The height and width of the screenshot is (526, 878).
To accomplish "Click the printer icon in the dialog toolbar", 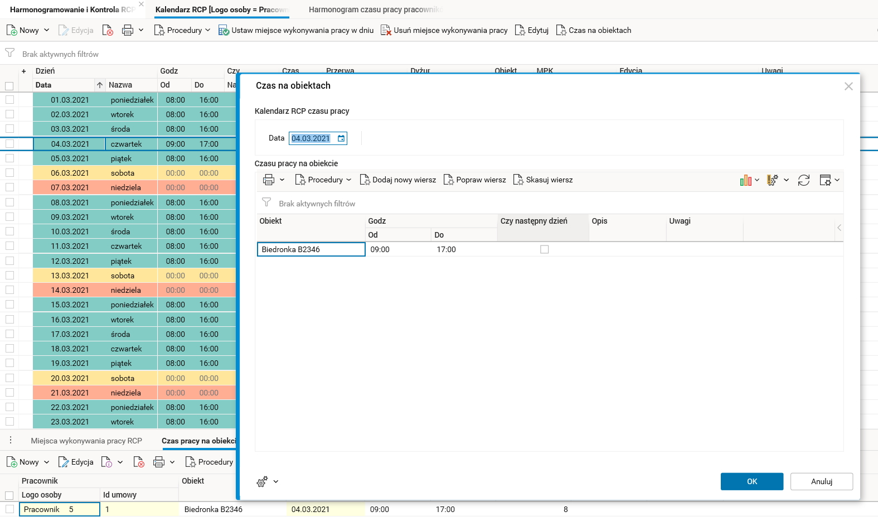I will 269,180.
